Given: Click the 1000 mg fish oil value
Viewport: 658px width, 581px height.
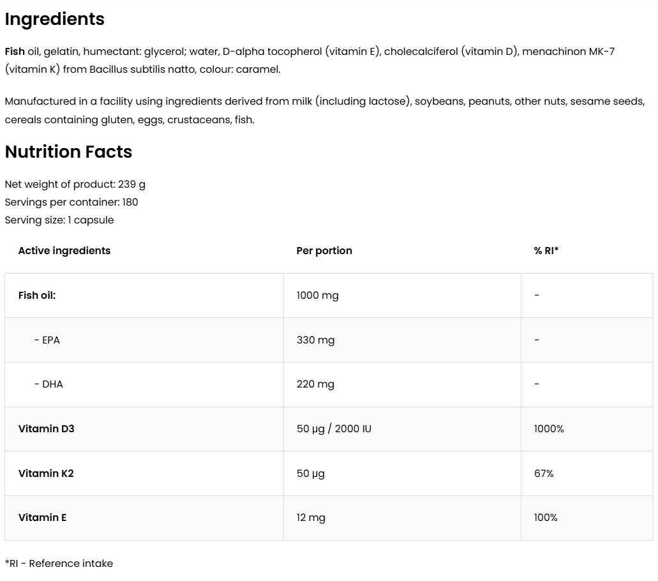Looking at the screenshot, I should (317, 296).
